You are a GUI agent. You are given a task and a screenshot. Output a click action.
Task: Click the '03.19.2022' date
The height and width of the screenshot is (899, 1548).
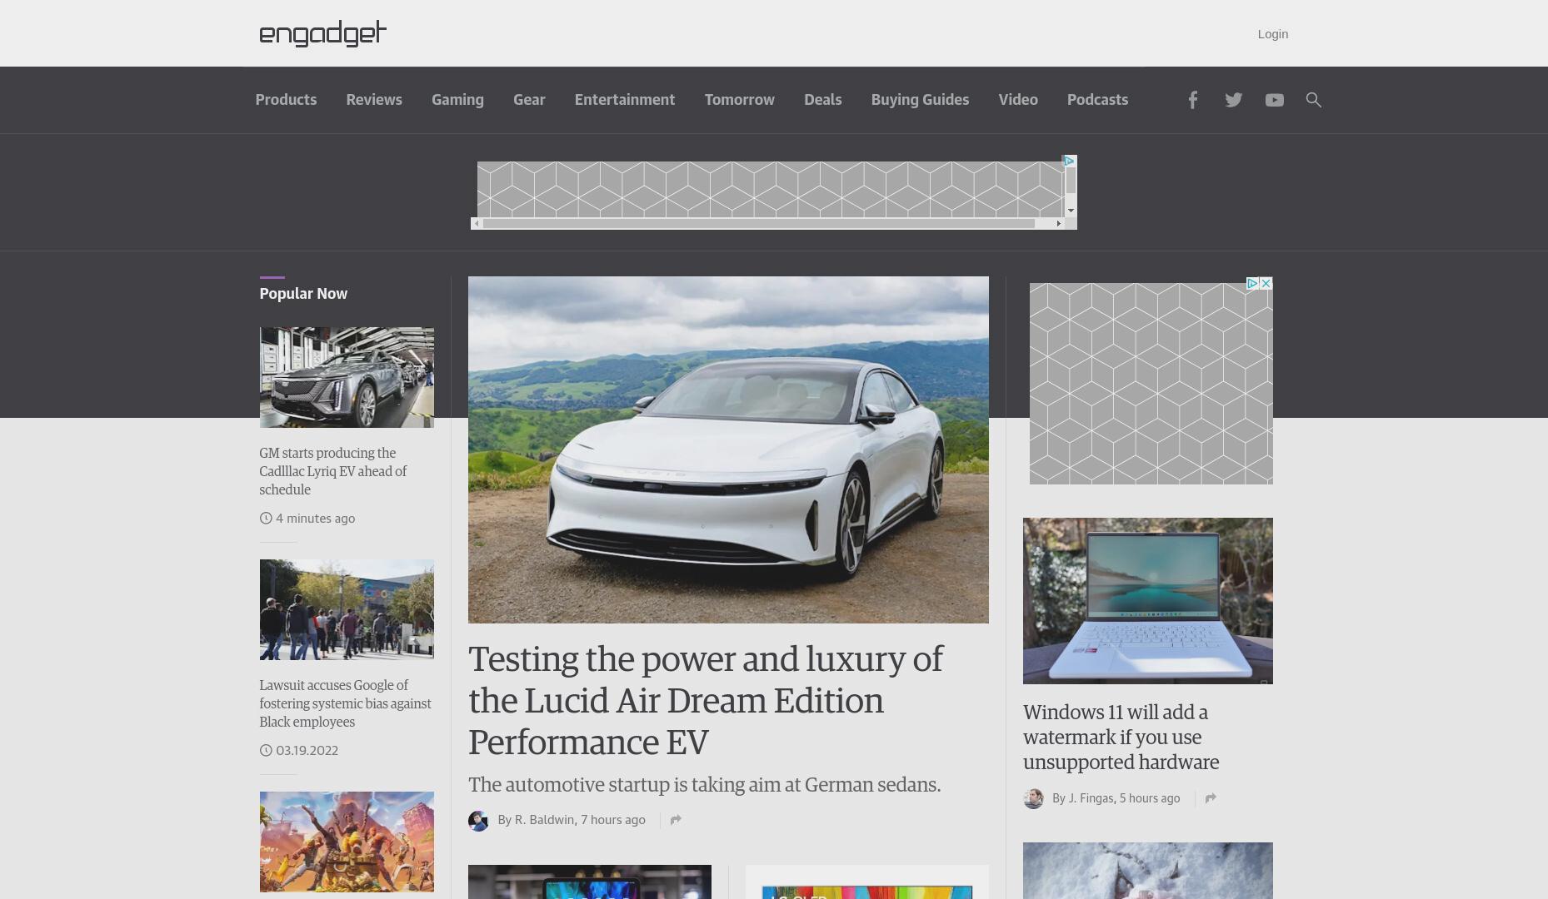[307, 751]
